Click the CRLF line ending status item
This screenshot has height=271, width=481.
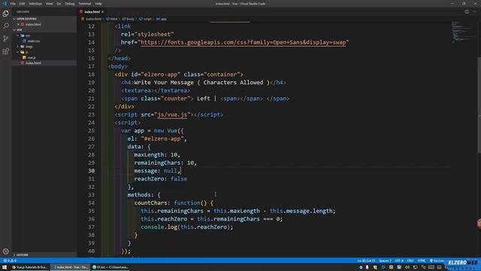(x=410, y=260)
